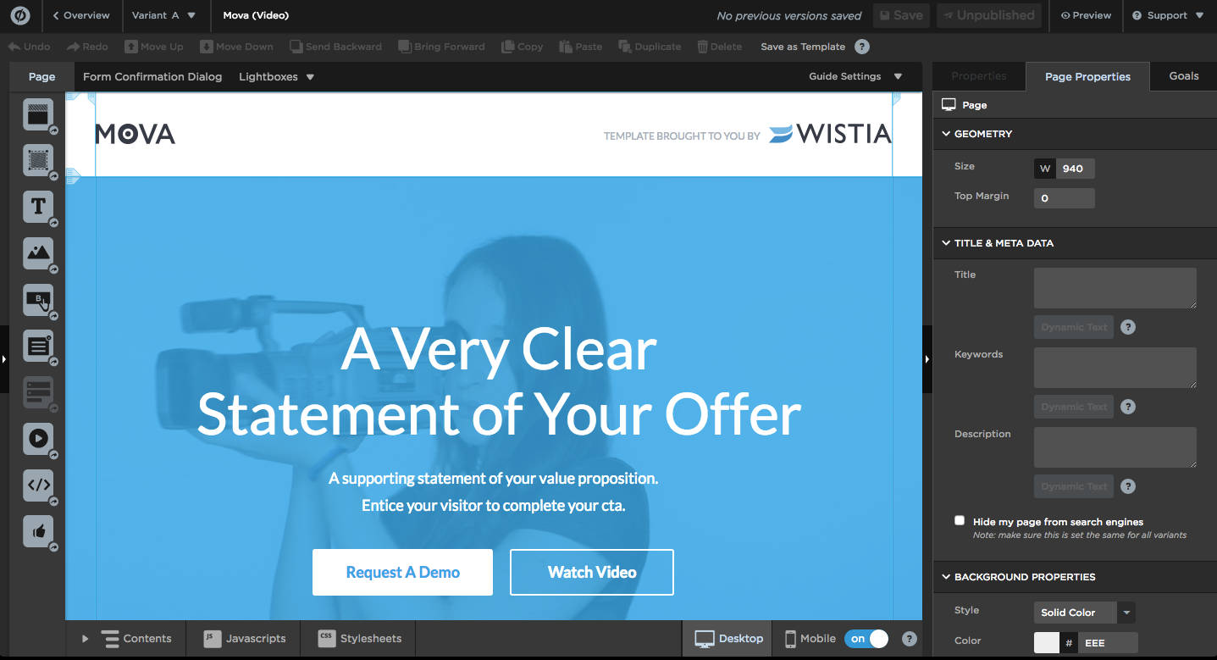Screen dimensions: 1217x660
Task: Click the page Title text field
Action: 1115,288
